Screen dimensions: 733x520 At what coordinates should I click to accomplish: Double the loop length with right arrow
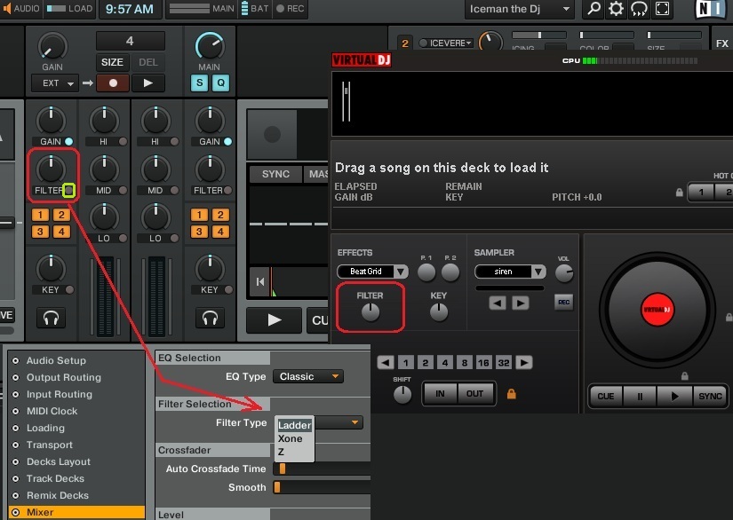click(x=524, y=362)
